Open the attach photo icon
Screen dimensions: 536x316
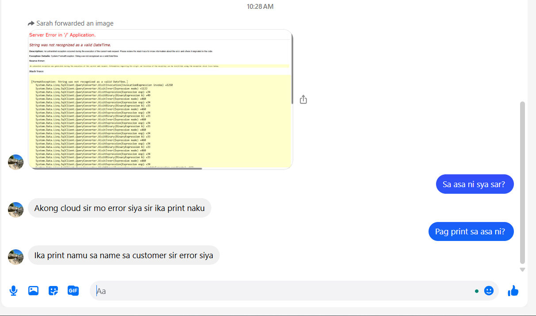33,291
